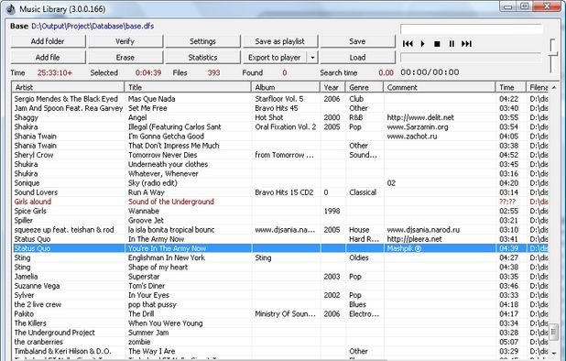This screenshot has height=361, width=566.
Task: Pause playback with the pause icon
Action: coord(452,44)
